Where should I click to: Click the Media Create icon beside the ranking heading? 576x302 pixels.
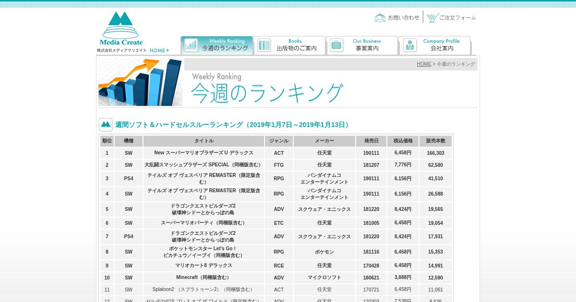[x=106, y=125]
